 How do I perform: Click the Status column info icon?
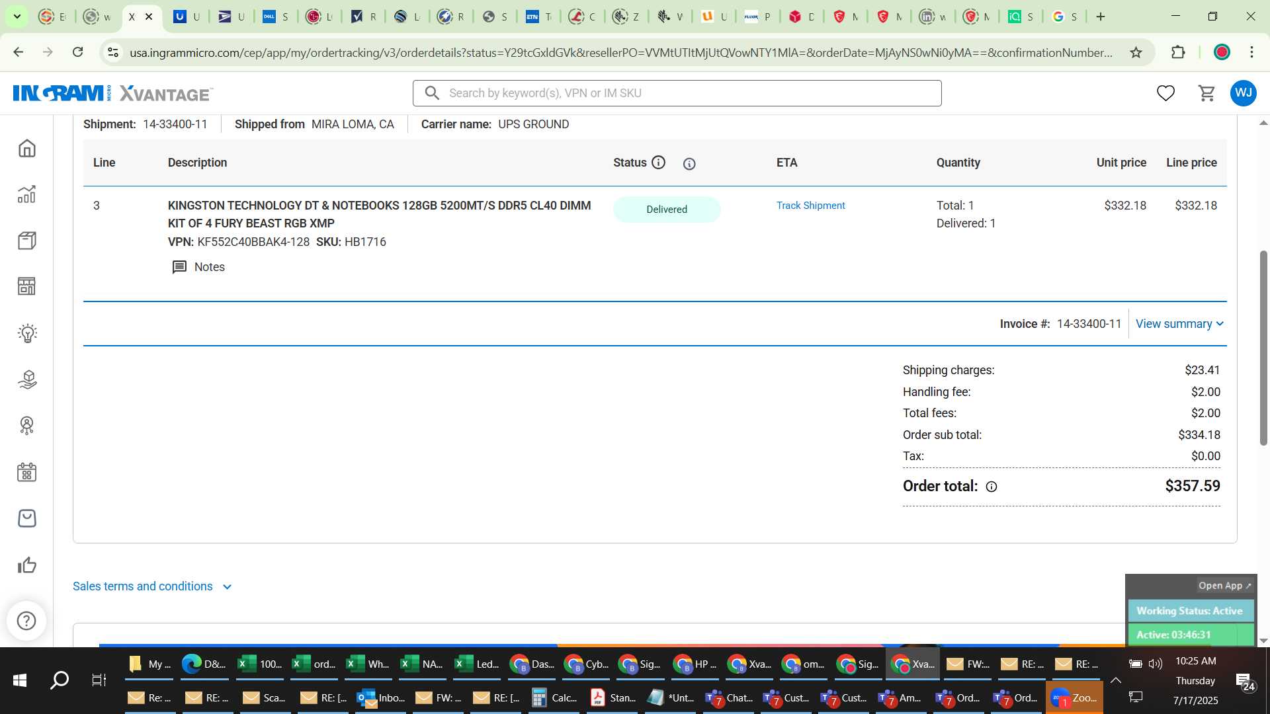tap(658, 163)
